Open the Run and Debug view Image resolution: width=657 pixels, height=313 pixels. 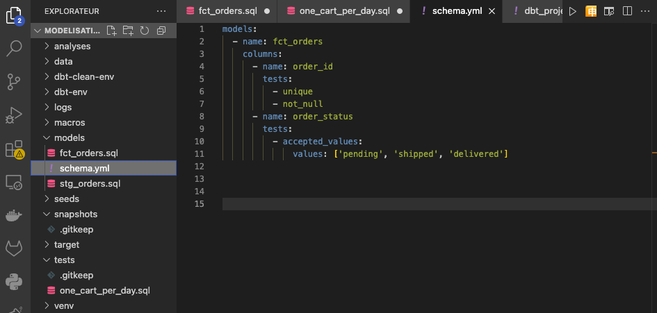click(x=14, y=115)
